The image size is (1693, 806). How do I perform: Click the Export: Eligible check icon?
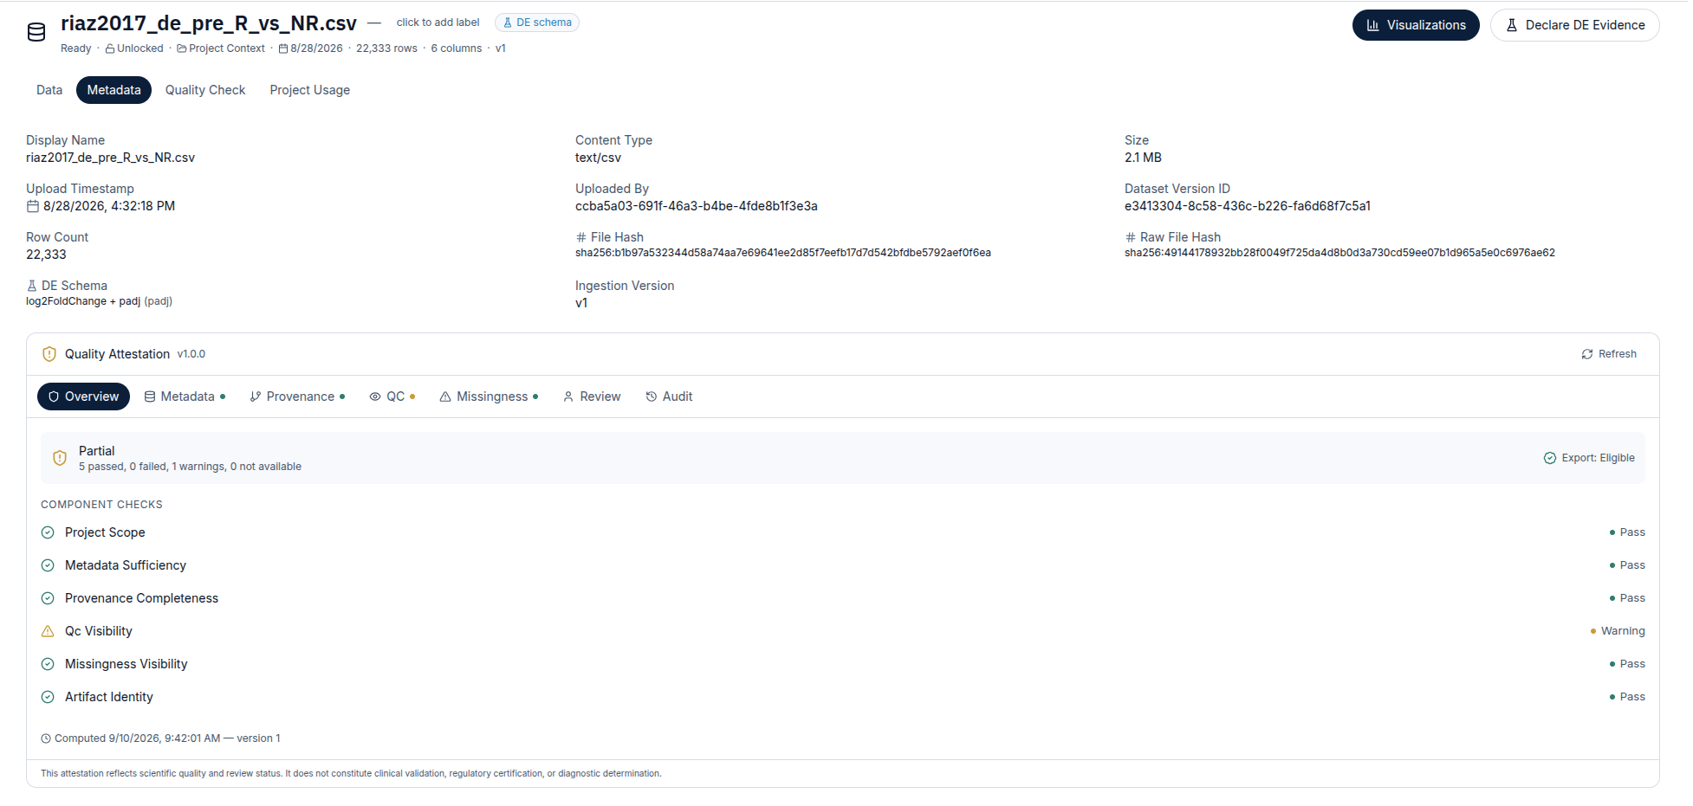[x=1550, y=458]
